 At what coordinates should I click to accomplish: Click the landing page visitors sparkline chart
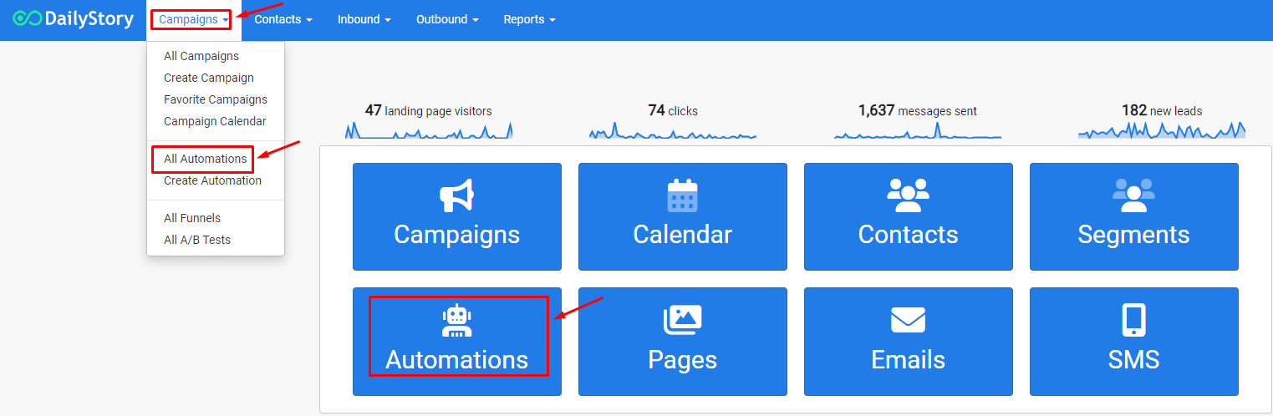click(429, 130)
